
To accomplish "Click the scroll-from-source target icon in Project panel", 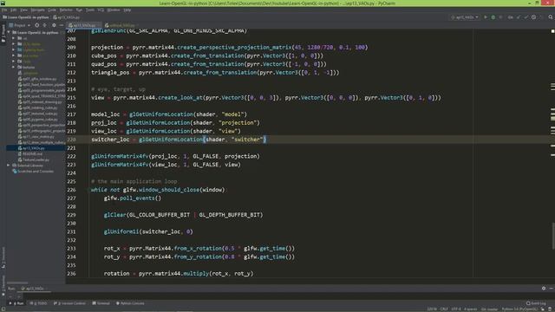I will coord(36,25).
